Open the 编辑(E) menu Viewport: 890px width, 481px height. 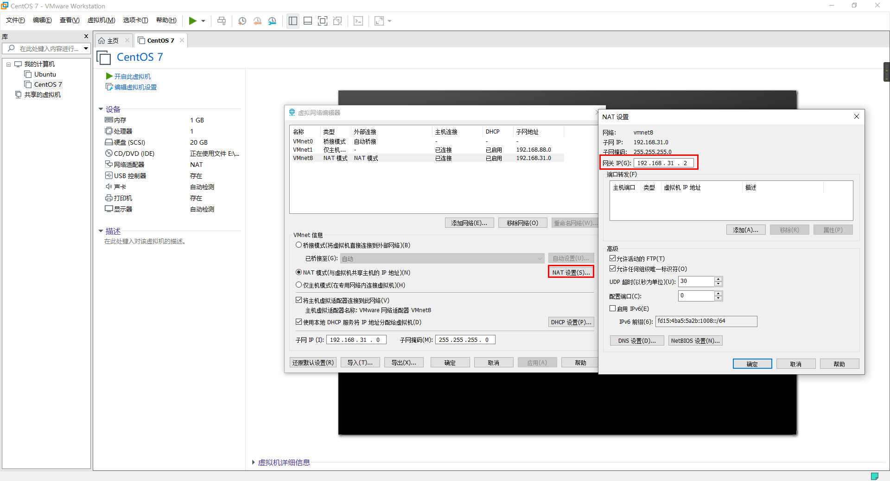click(42, 20)
